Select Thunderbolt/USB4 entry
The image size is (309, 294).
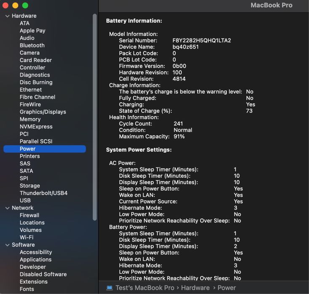point(43,193)
